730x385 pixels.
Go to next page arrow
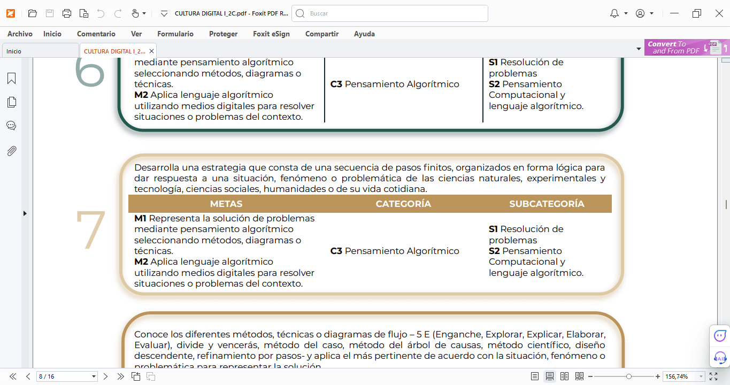click(106, 376)
